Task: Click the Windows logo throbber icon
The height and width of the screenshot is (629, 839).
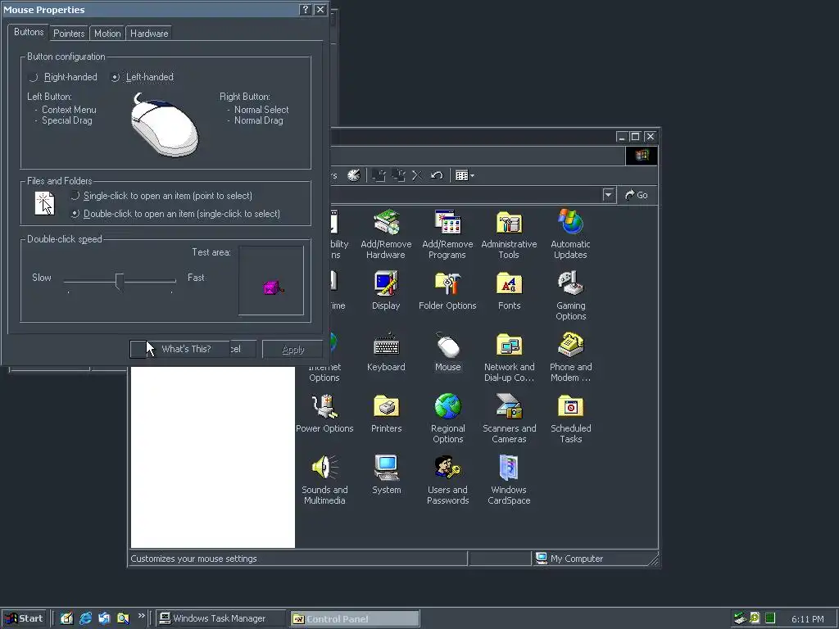Action: pos(642,156)
